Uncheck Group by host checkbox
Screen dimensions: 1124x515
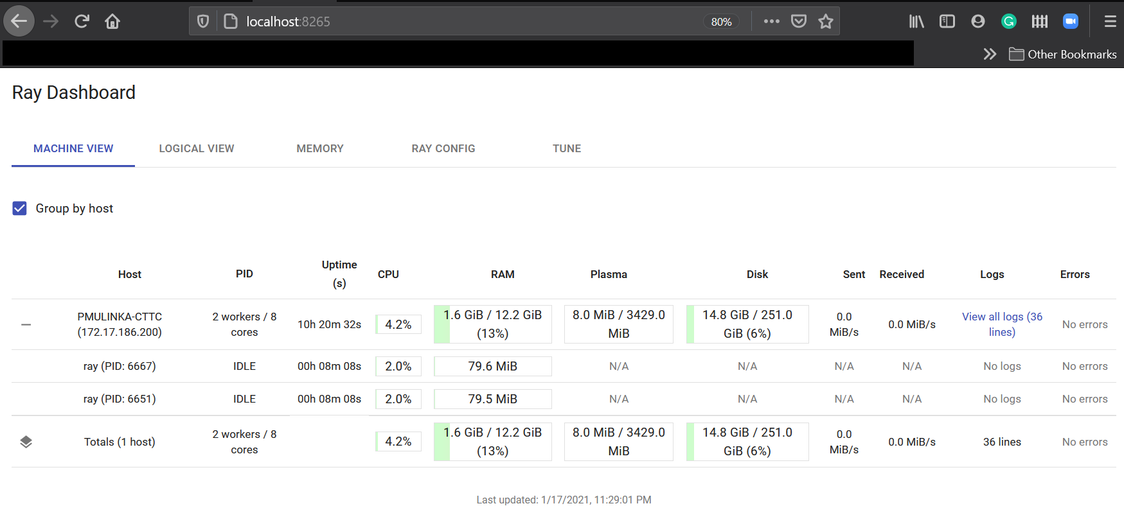(20, 208)
